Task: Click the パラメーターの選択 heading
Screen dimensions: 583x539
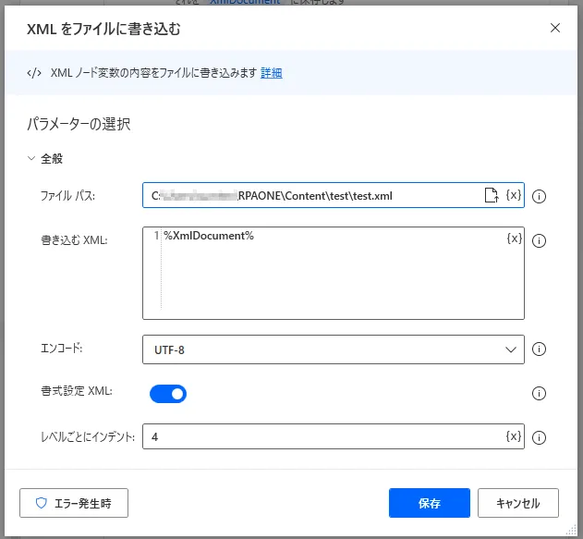Action: (x=79, y=124)
